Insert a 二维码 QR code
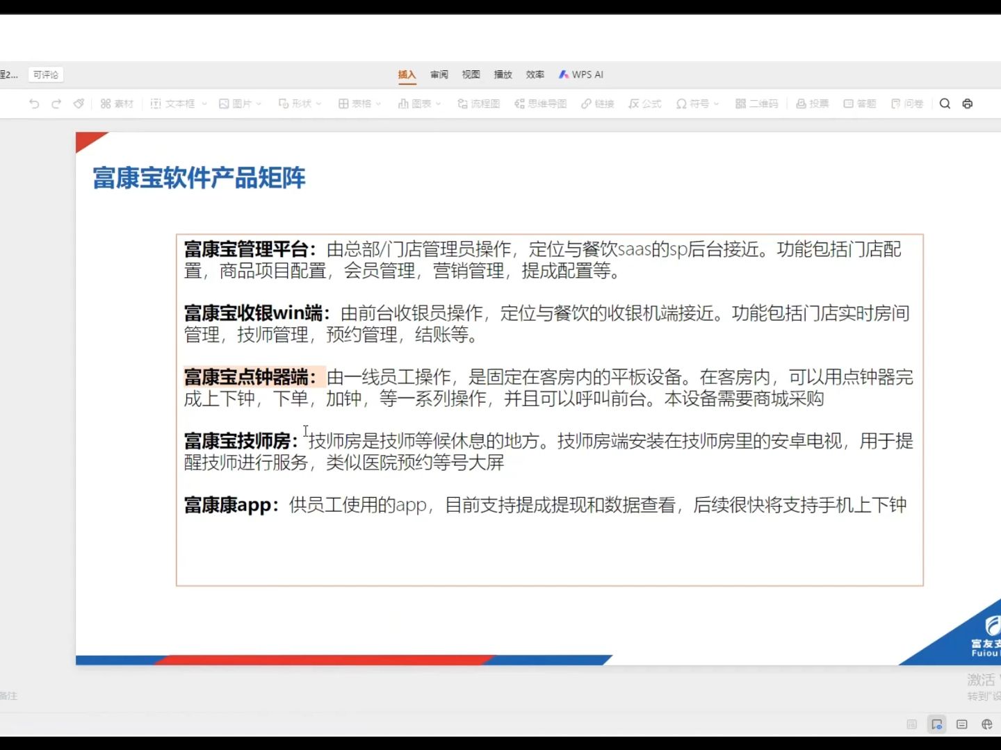 [x=757, y=103]
